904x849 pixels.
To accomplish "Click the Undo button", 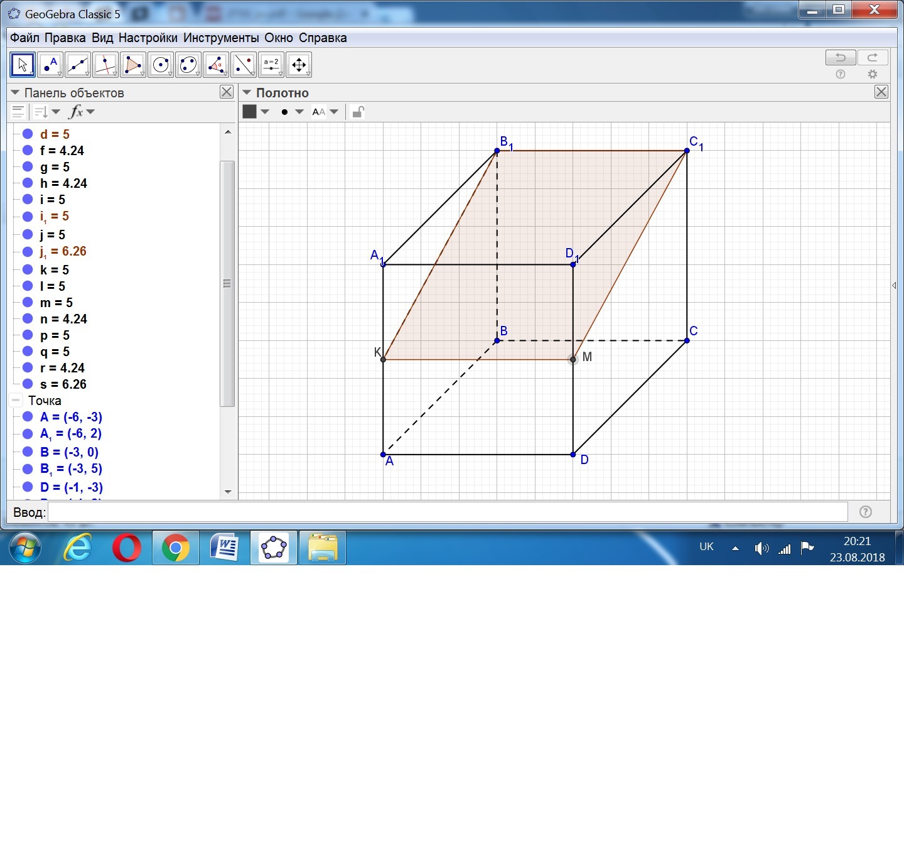I will coord(840,58).
